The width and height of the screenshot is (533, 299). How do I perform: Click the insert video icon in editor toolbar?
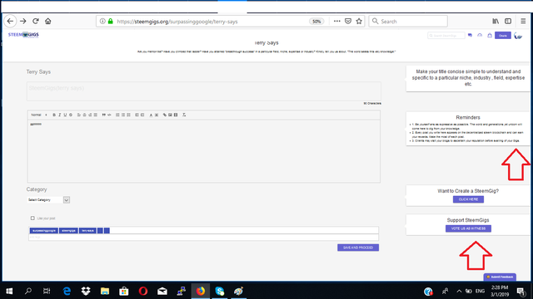point(176,115)
